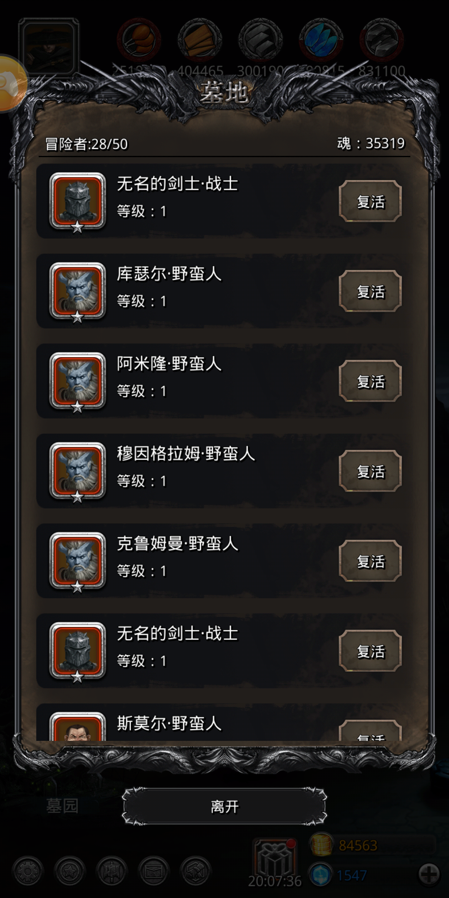The height and width of the screenshot is (898, 449).
Task: Tap the blue gem currency icon
Action: (321, 875)
